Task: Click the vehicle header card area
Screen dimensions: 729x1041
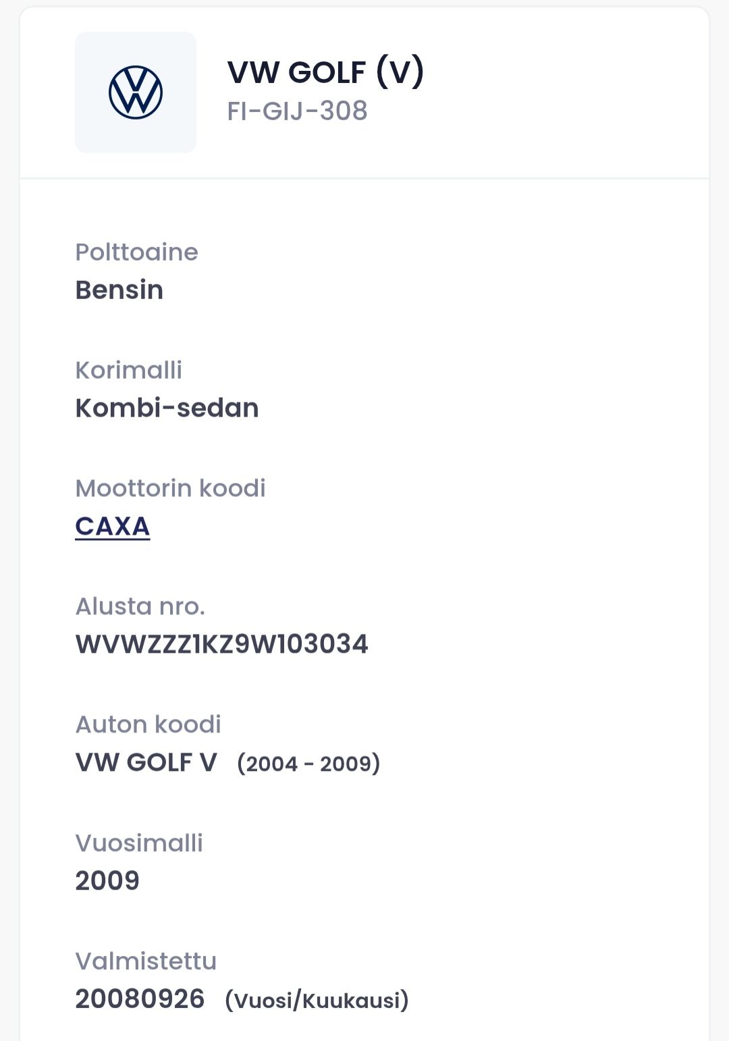Action: tap(364, 92)
